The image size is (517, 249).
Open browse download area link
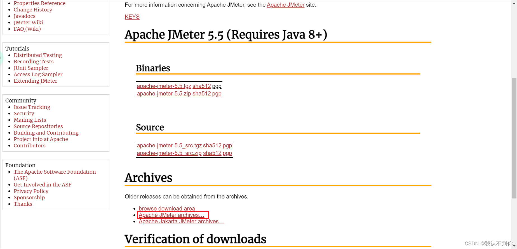click(x=167, y=209)
